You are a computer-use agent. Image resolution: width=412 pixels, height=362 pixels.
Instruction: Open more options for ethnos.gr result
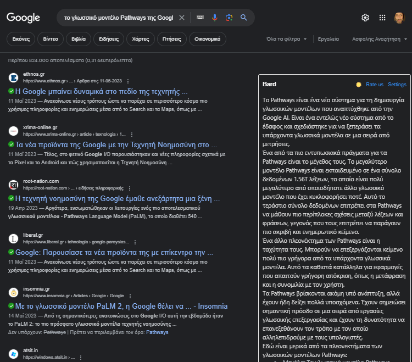(128, 81)
